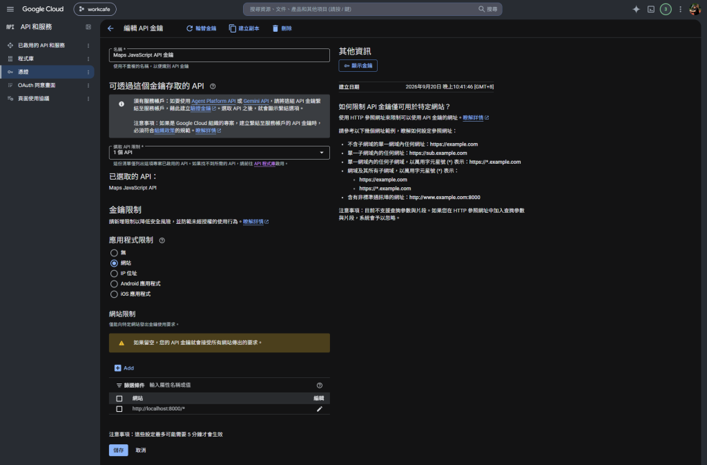Image resolution: width=707 pixels, height=465 pixels.
Task: Open the user account avatar
Action: click(x=695, y=9)
